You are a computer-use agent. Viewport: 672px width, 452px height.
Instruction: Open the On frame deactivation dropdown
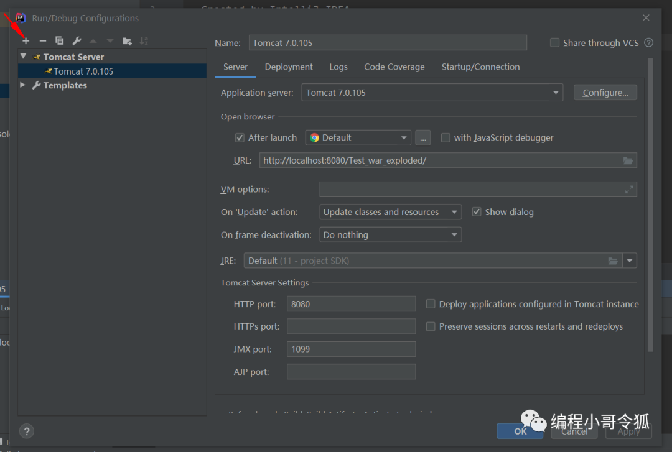tap(390, 235)
